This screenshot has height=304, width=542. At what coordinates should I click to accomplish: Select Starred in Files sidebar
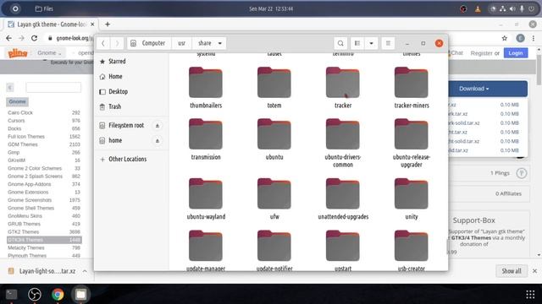(131, 62)
